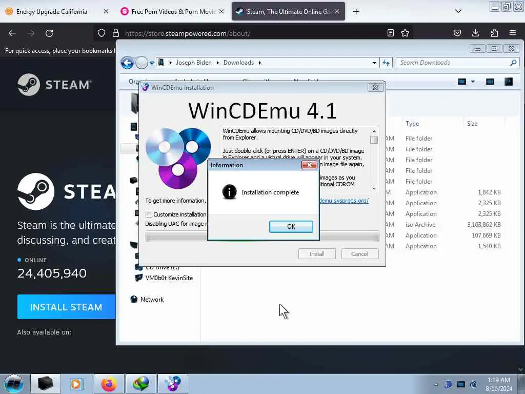Viewport: 525px width, 394px height.
Task: Click the search magnifier icon in Explorer
Action: coord(513,63)
